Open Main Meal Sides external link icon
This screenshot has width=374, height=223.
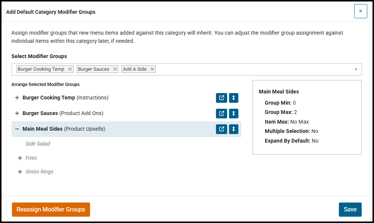tap(221, 129)
